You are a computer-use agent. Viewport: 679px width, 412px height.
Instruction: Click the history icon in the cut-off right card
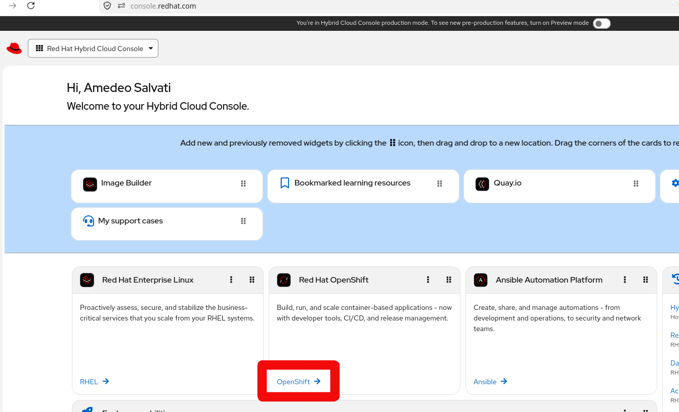(x=675, y=279)
